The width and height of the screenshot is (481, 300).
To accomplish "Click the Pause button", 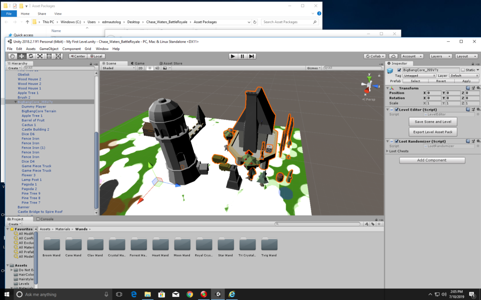I will (x=242, y=56).
